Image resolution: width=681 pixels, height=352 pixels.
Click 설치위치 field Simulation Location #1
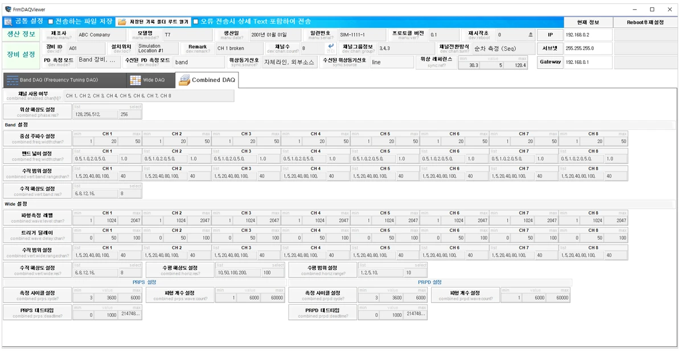click(x=158, y=48)
